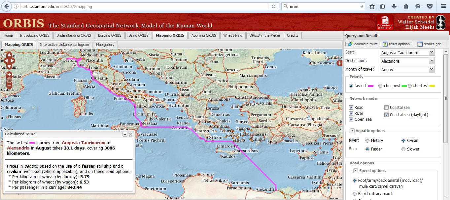Open the browser downloads arrow

click(394, 6)
